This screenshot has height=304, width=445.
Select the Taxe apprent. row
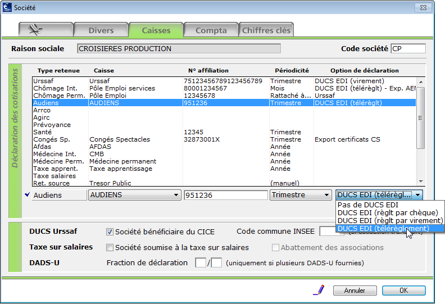[x=224, y=169]
